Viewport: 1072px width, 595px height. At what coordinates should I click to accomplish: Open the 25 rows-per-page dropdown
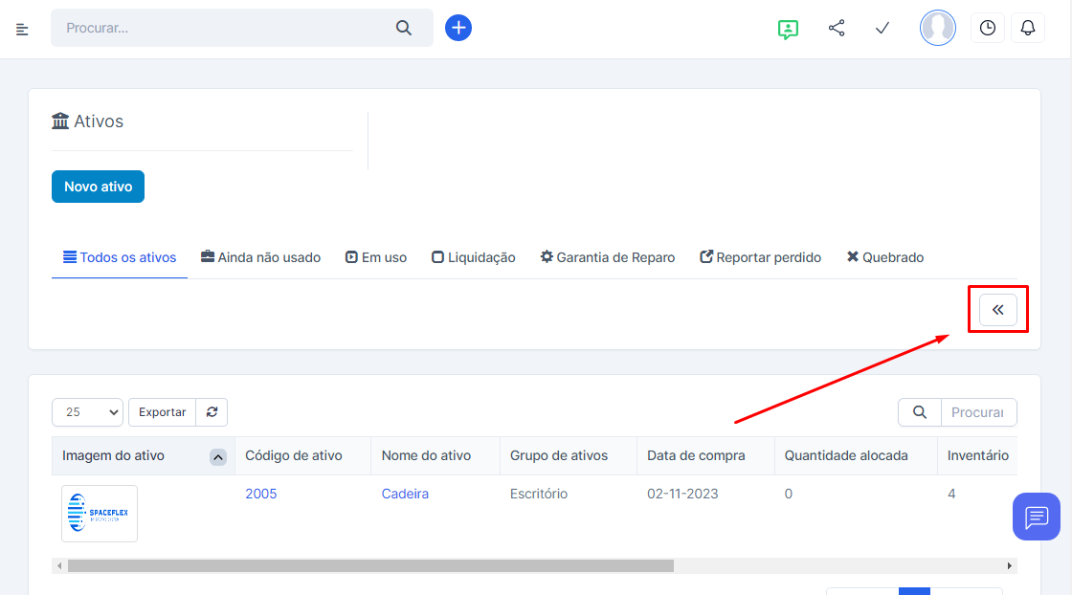(x=87, y=412)
